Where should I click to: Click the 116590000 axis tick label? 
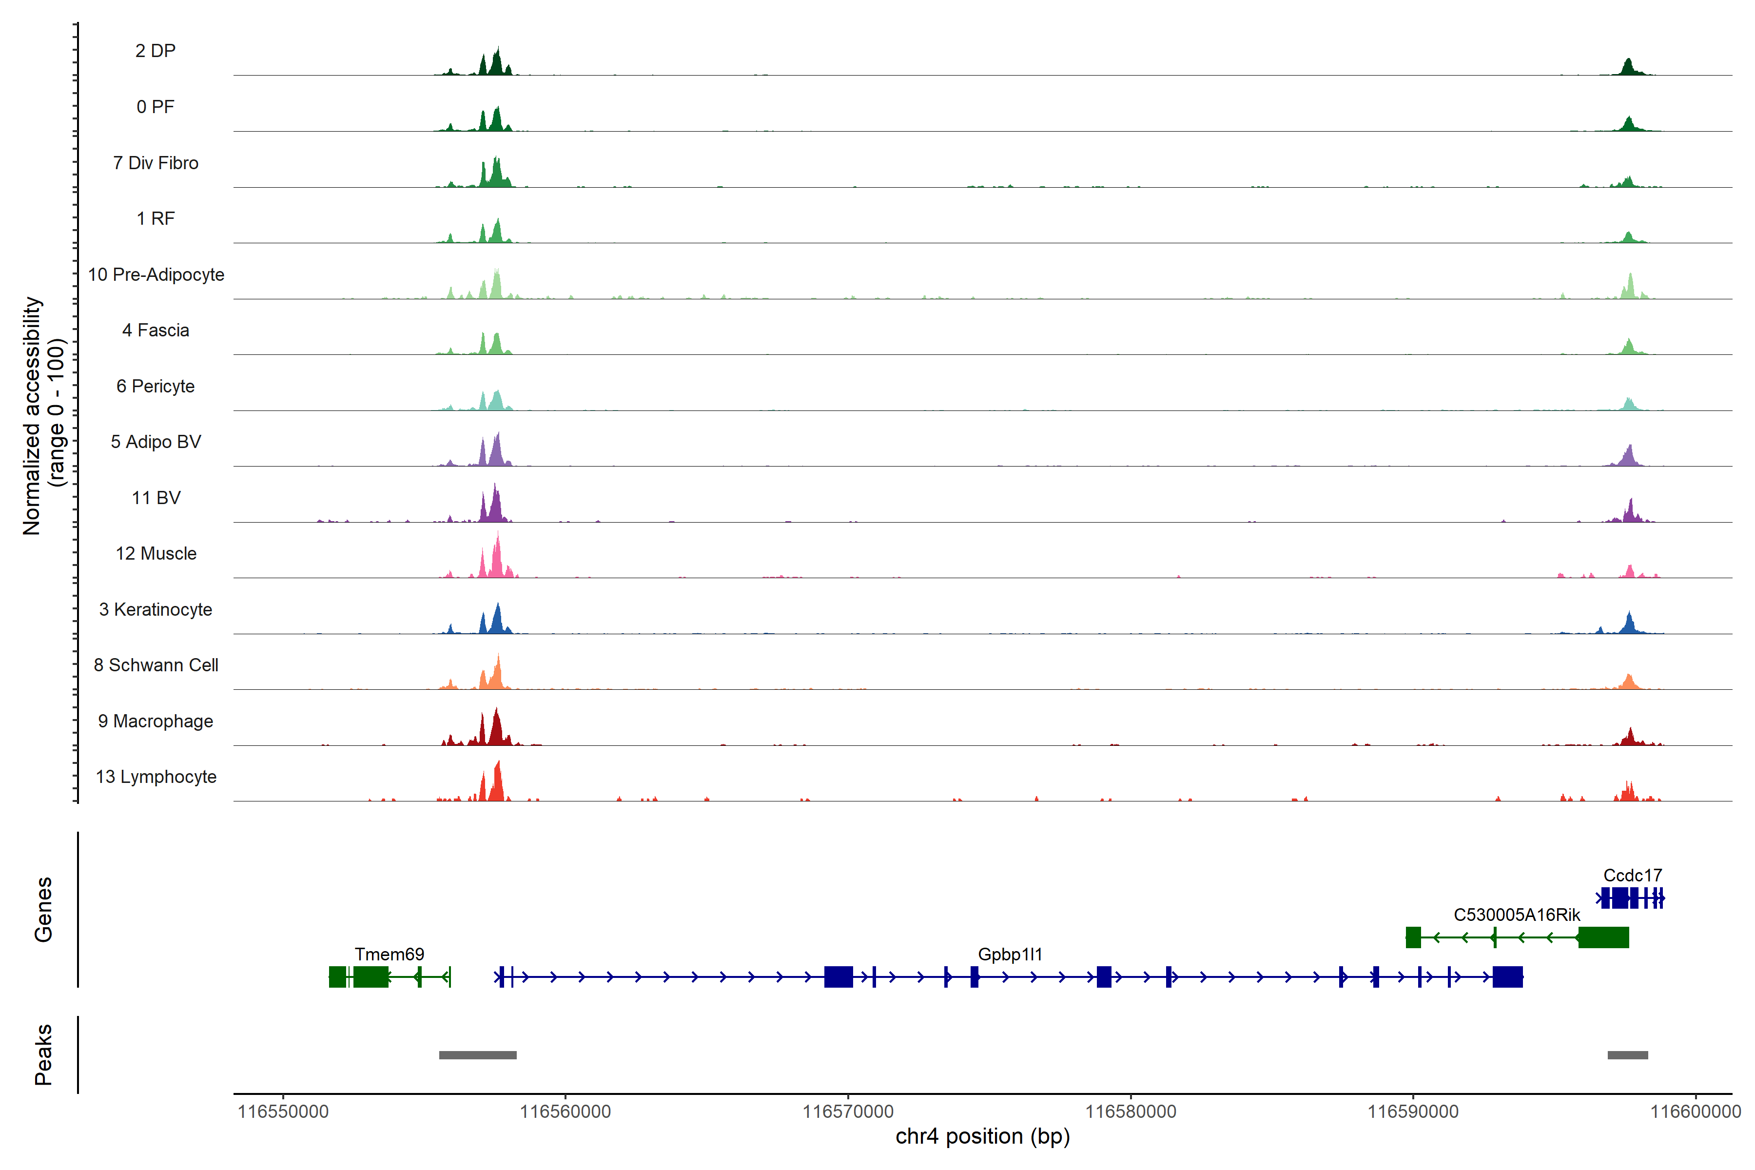point(1412,1112)
